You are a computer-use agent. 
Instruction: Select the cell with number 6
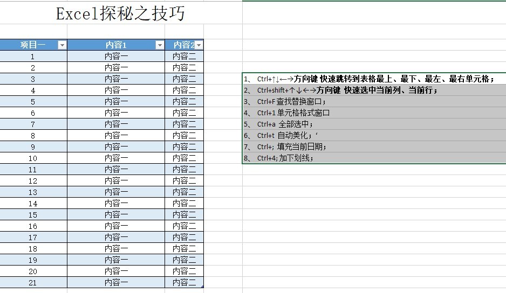pyautogui.click(x=33, y=113)
